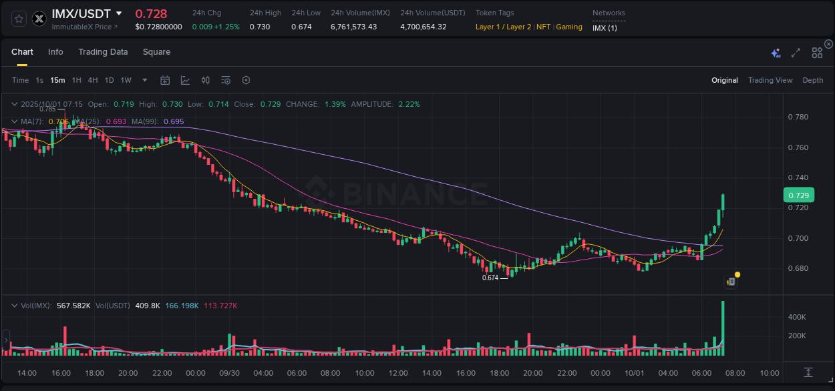Click the order record icon near the chart
This screenshot has height=391, width=835.
tap(730, 281)
